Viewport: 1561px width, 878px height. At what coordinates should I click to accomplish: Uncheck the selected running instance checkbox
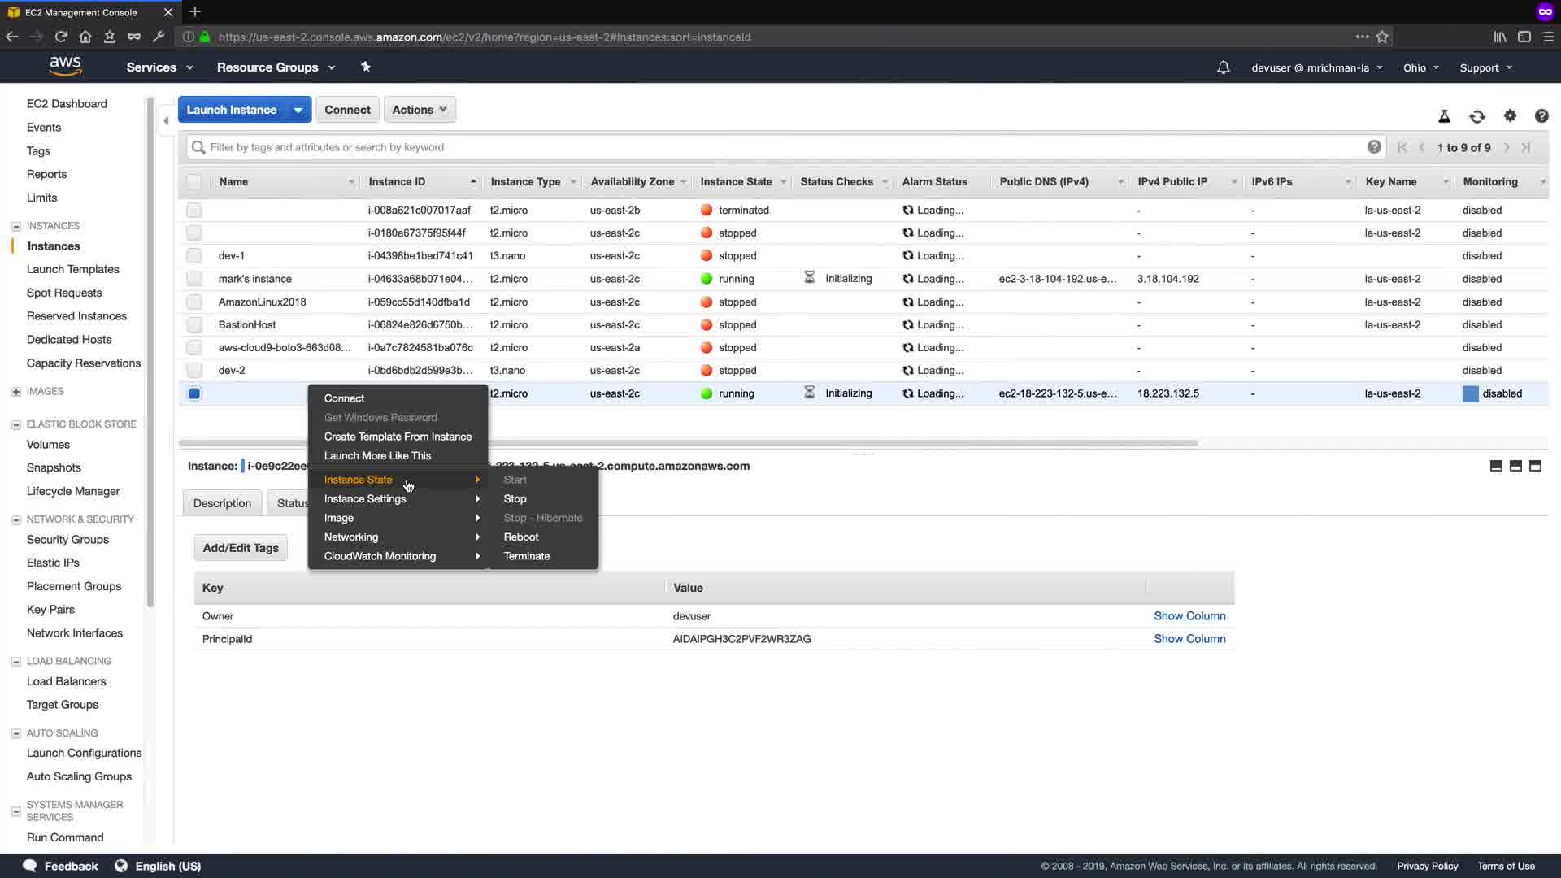coord(193,393)
